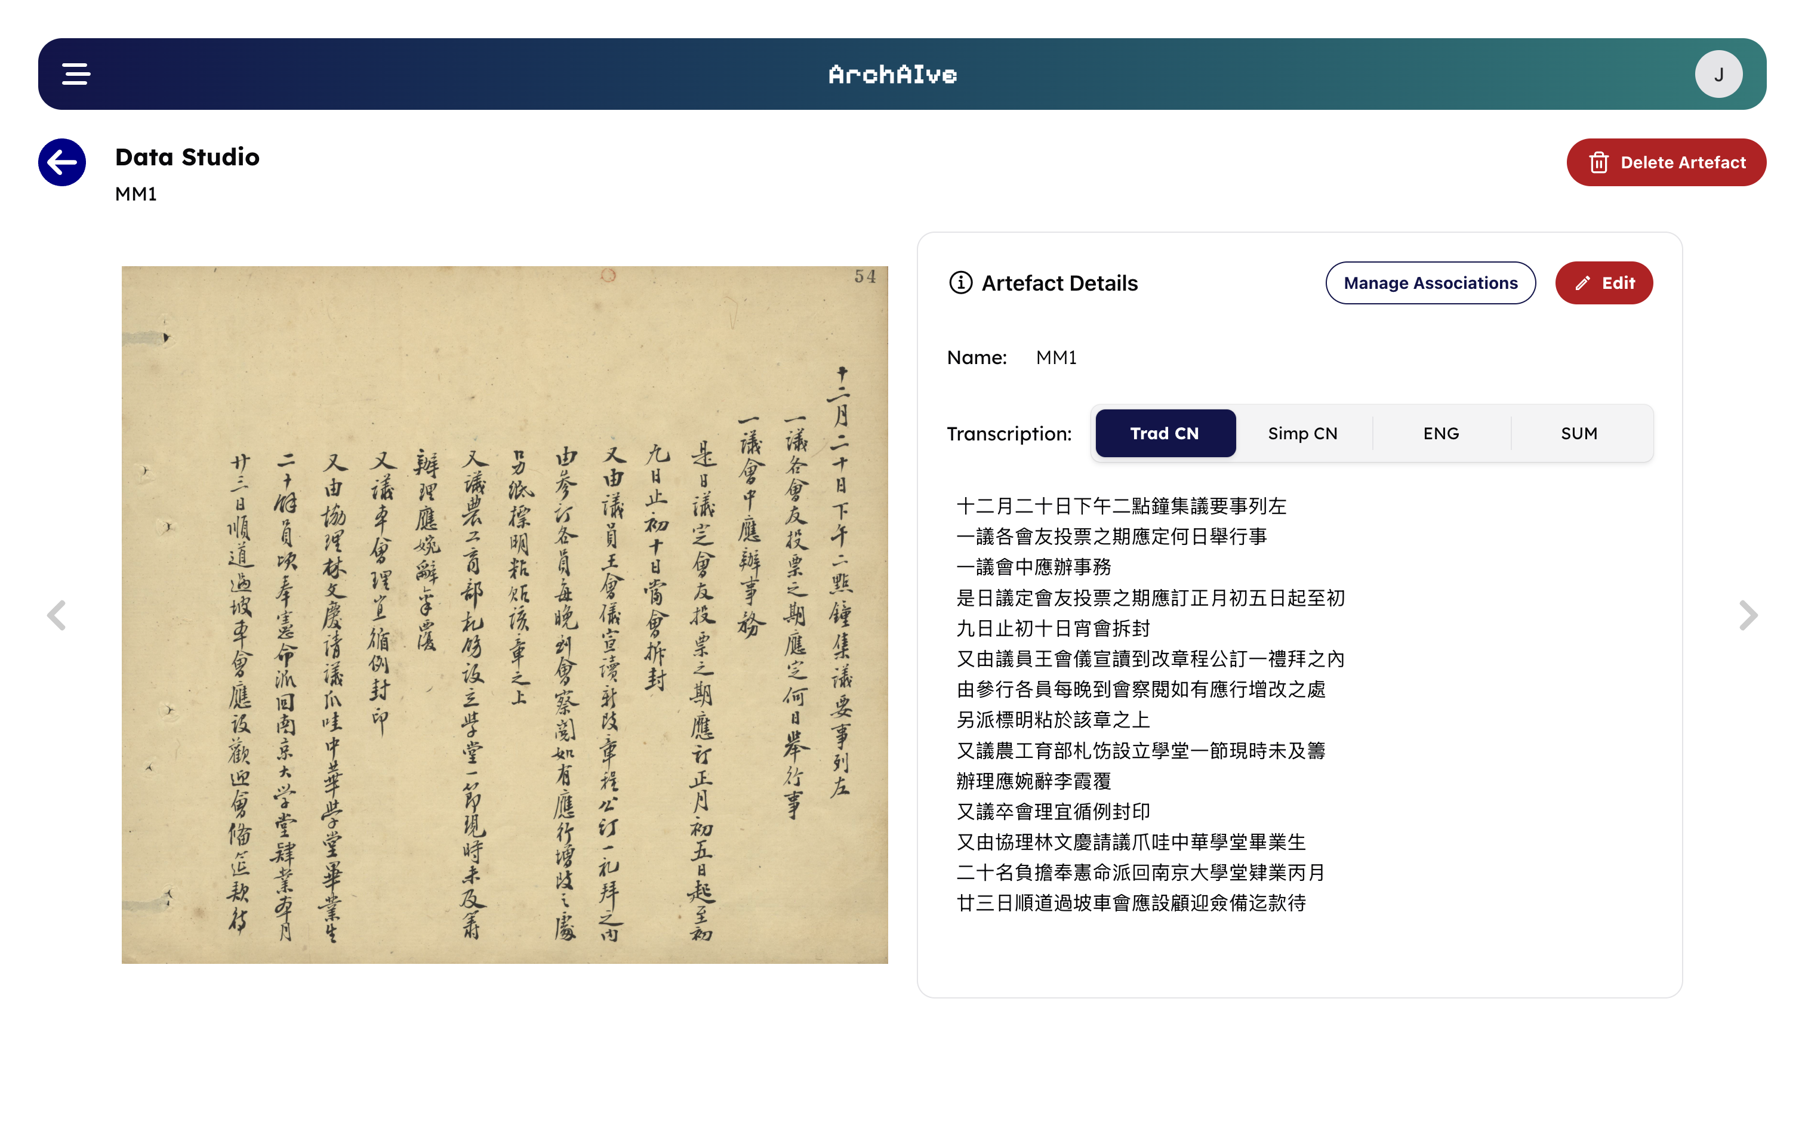
Task: Click the Data Studio heading
Action: point(187,156)
